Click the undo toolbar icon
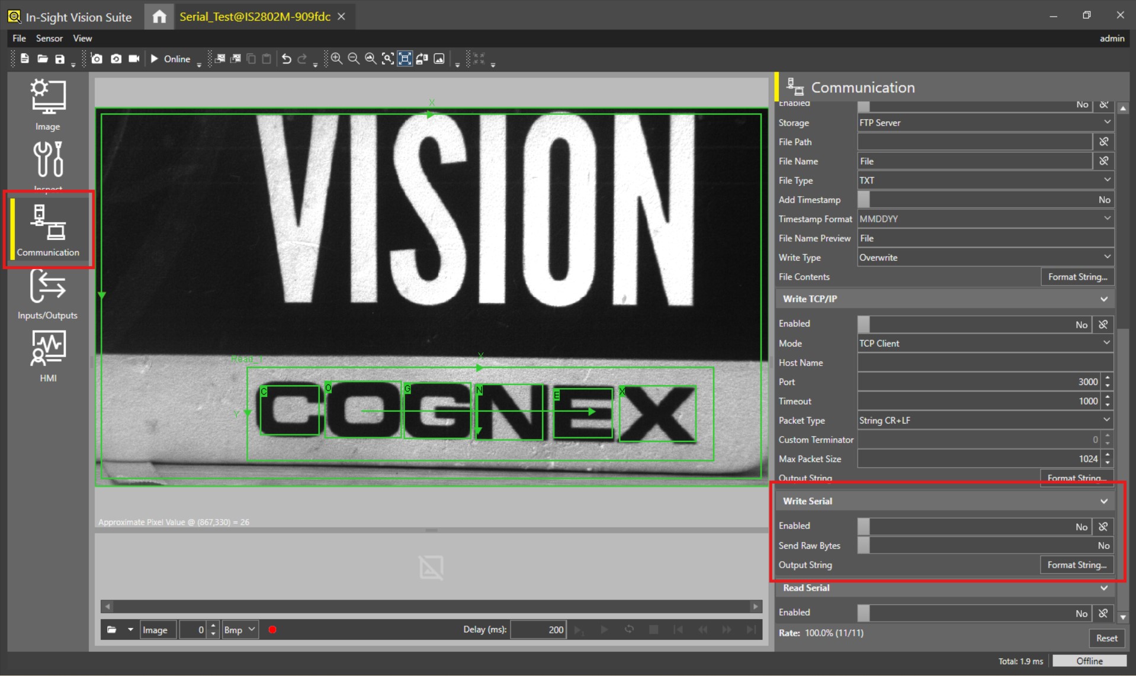Image resolution: width=1136 pixels, height=676 pixels. coord(286,59)
